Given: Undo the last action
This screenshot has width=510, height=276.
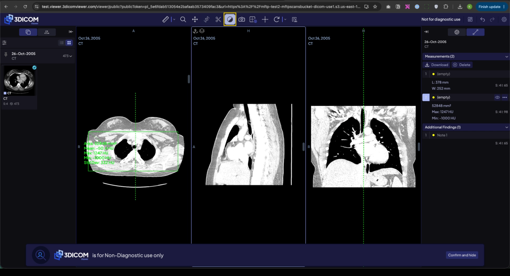Looking at the screenshot, I should click(x=483, y=19).
